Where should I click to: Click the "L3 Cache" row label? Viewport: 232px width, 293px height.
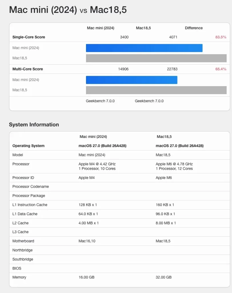point(21,232)
